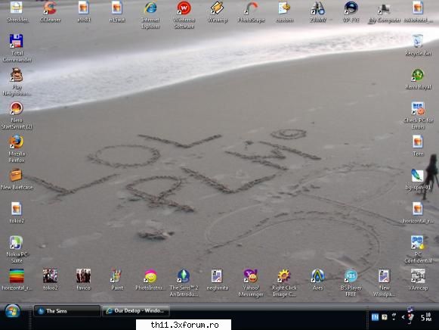This screenshot has height=330, width=439.
Task: Open the rainbow horizontal_r image in bottom-left corner
Action: tap(17, 279)
